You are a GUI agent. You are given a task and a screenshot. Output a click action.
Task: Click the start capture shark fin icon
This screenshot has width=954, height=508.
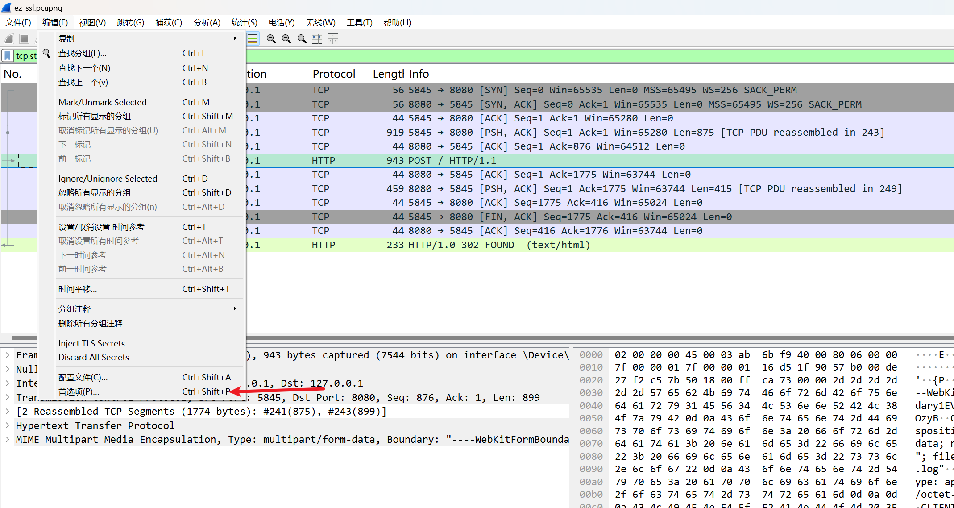tap(9, 39)
